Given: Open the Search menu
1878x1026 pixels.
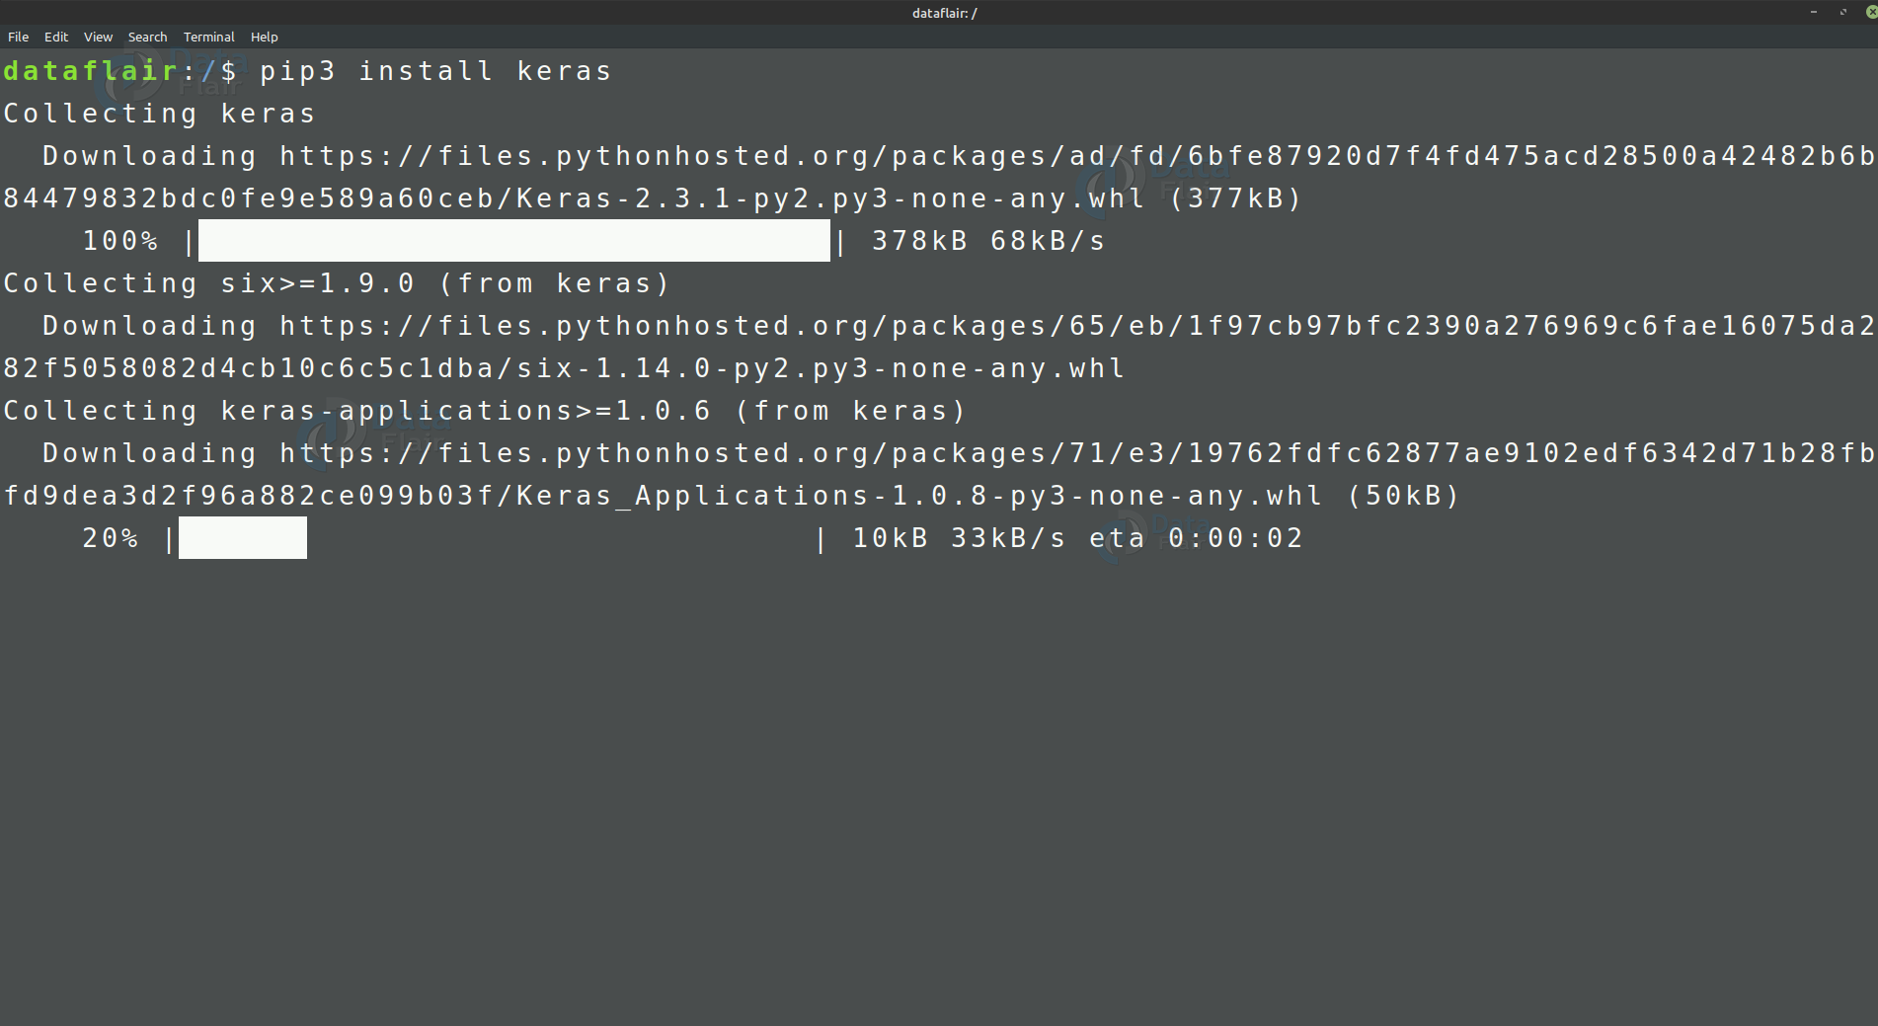Looking at the screenshot, I should 147,37.
